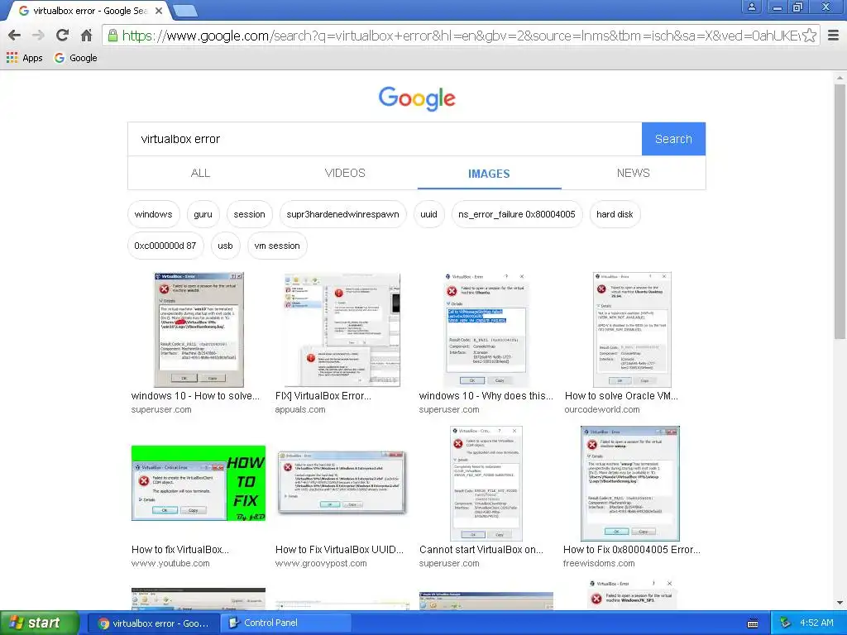Screen dimensions: 847x635
Task: Open the green HOW TO FIX thumbnail
Action: pyautogui.click(x=199, y=483)
